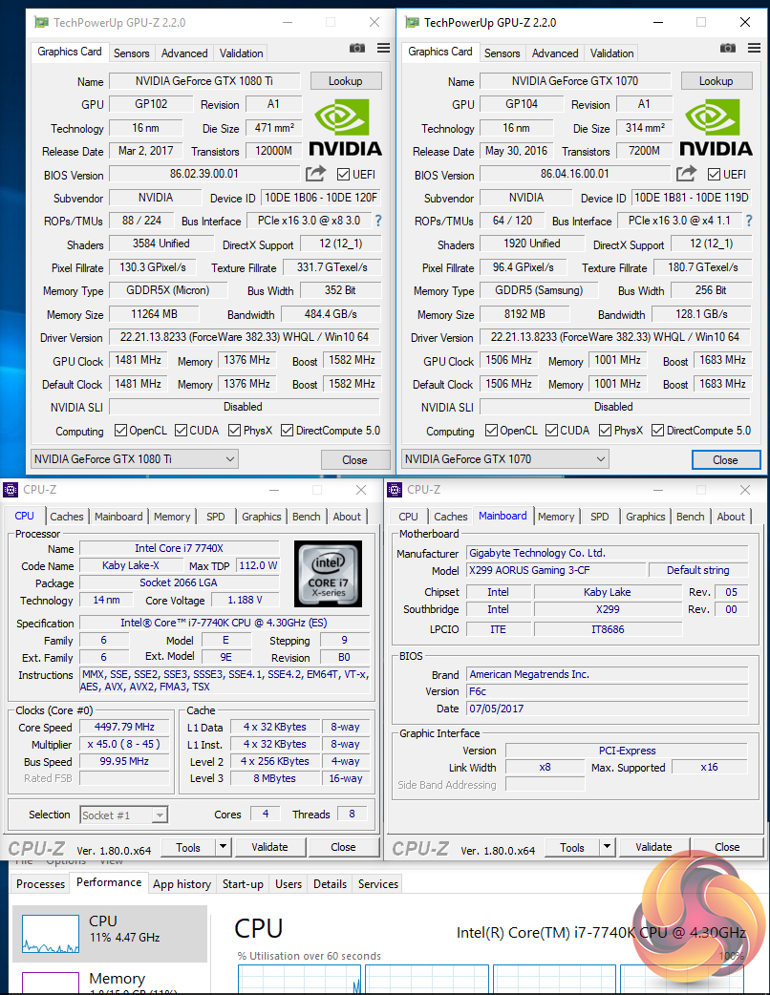
Task: Switch to the Sensors tab in GTX 1070 window
Action: 502,53
